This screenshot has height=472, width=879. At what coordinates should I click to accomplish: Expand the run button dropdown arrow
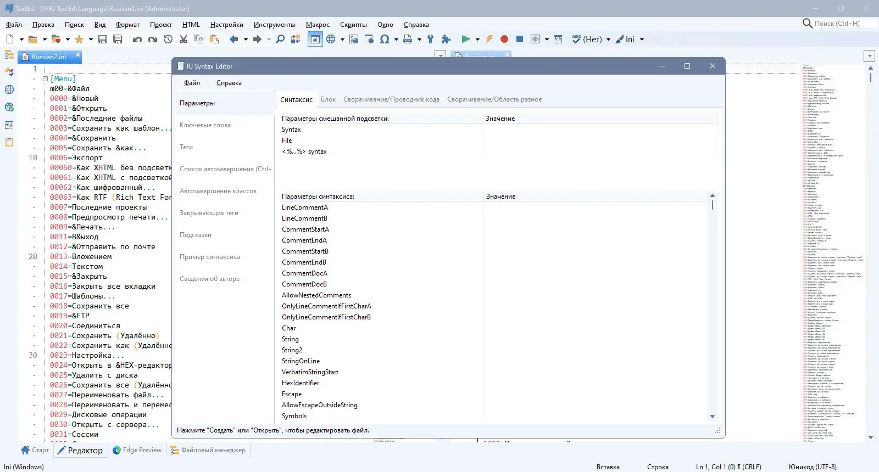477,40
